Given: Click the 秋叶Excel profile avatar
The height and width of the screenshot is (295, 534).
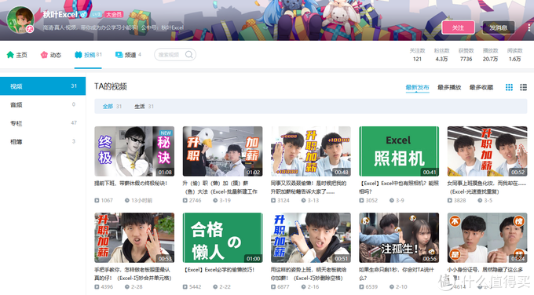Looking at the screenshot, I should pyautogui.click(x=20, y=20).
